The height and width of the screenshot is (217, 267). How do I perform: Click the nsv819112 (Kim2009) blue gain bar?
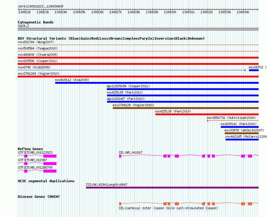(x=157, y=83)
